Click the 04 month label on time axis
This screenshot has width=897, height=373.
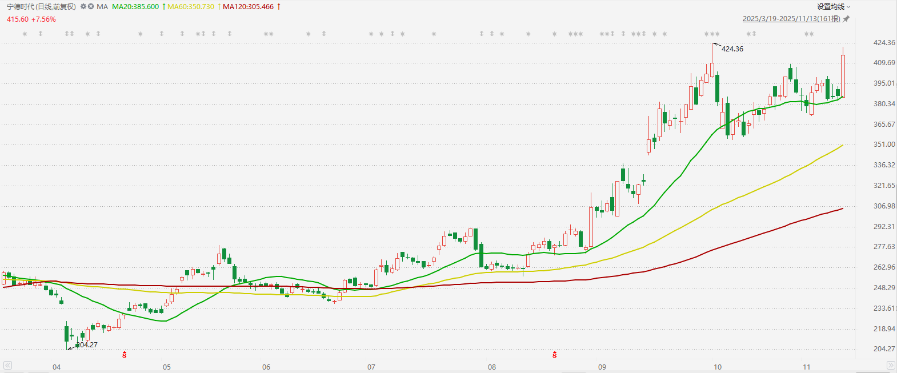(x=57, y=367)
